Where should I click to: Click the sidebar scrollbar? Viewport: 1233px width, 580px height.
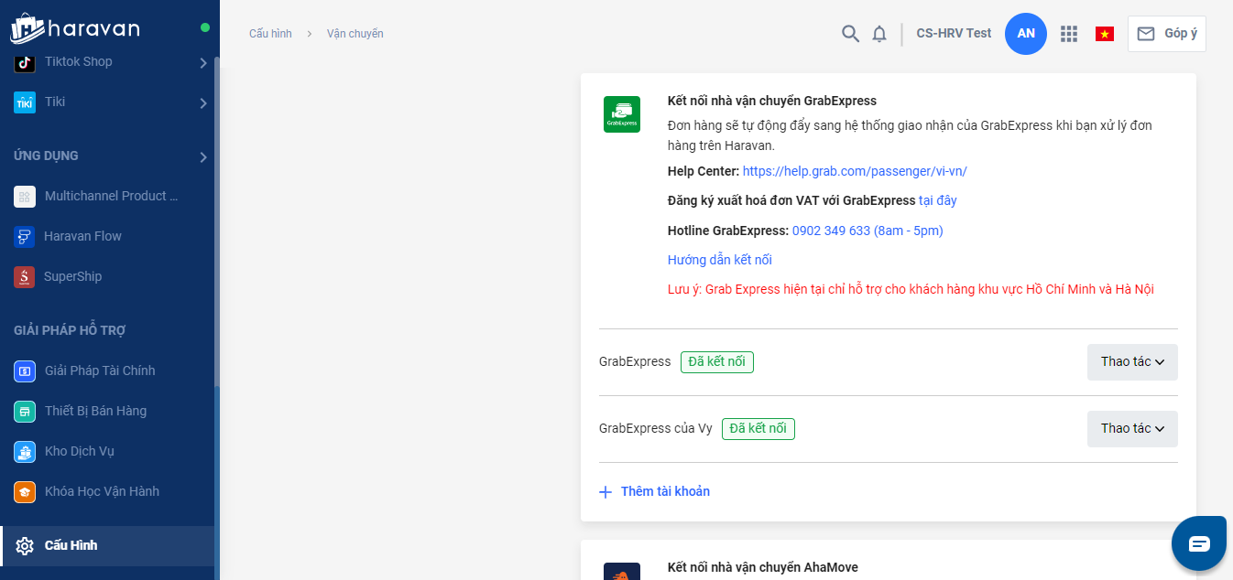point(217,220)
